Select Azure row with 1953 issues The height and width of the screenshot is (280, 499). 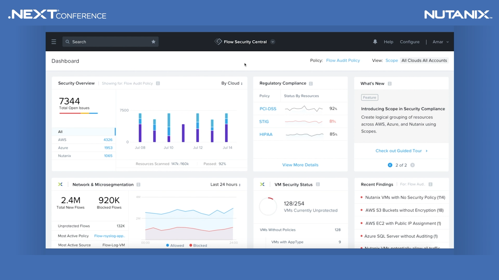tap(84, 148)
